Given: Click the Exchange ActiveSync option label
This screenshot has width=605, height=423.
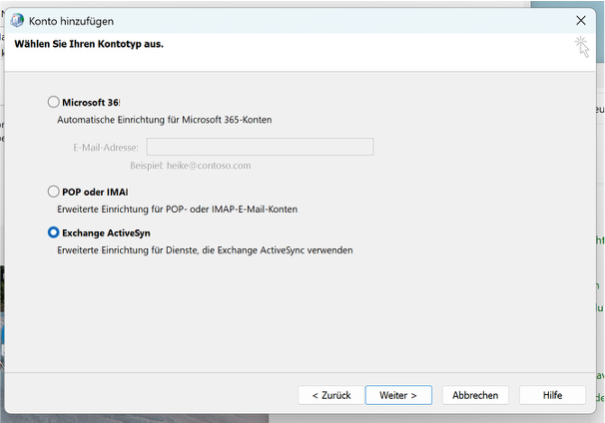Looking at the screenshot, I should tap(106, 232).
